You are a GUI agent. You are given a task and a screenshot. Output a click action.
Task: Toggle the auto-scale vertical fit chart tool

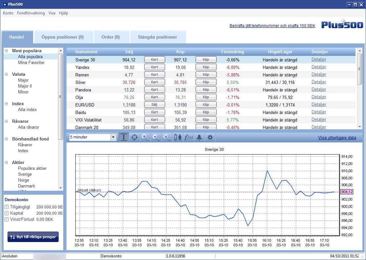click(x=124, y=137)
